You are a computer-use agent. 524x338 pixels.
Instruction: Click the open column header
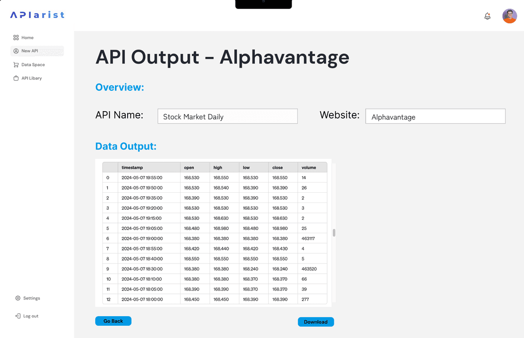[x=195, y=168]
